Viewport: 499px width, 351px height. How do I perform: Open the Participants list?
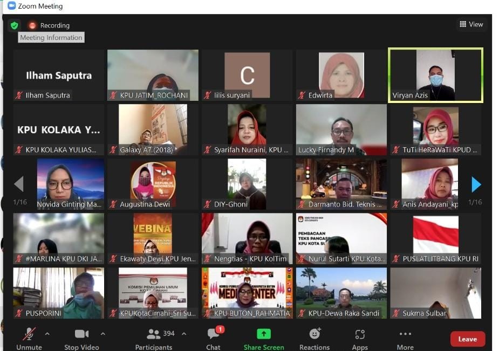[154, 334]
